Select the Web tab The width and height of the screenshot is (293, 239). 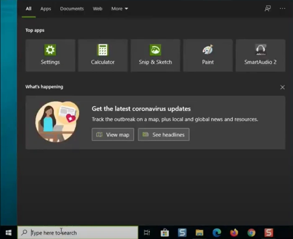[97, 9]
